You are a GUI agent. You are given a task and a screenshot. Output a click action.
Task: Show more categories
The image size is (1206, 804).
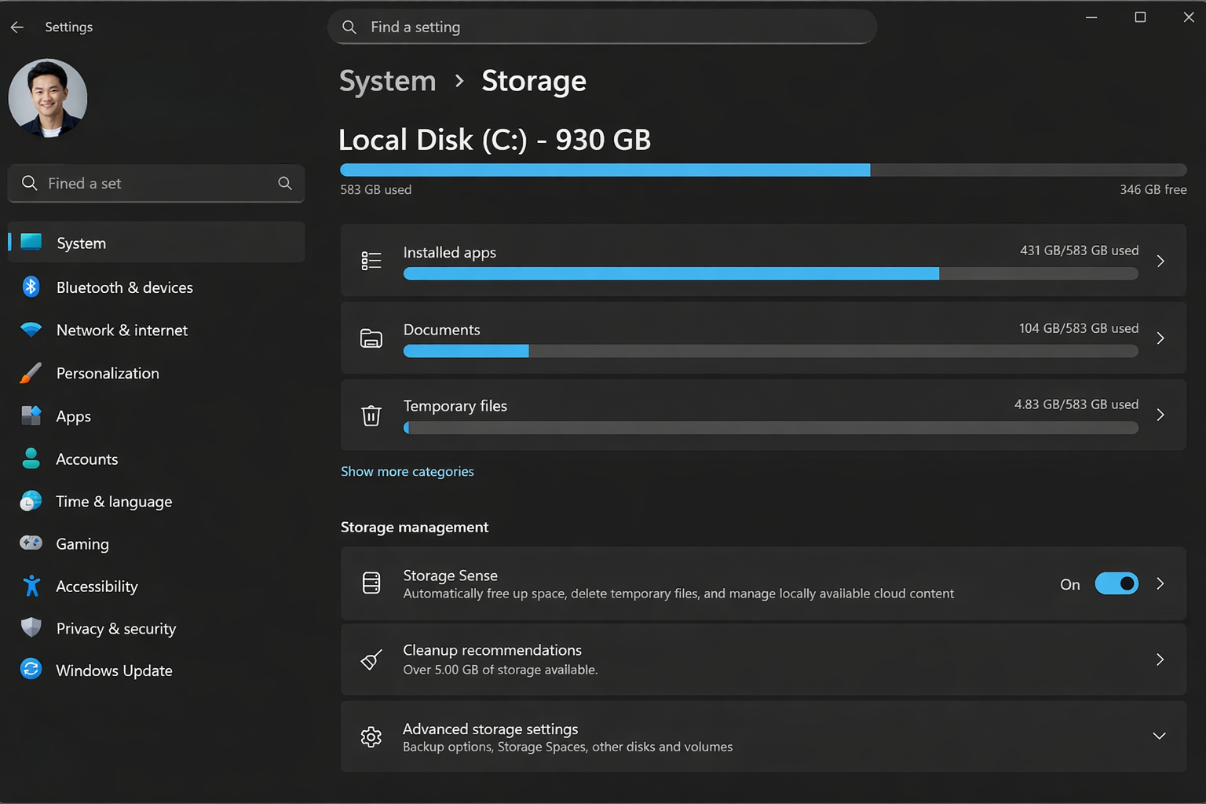tap(407, 471)
